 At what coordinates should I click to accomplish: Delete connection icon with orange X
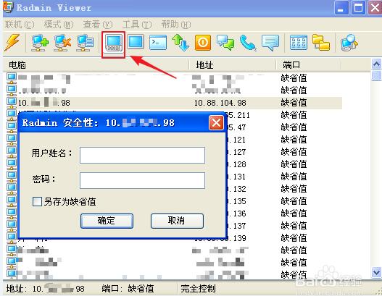[x=62, y=43]
